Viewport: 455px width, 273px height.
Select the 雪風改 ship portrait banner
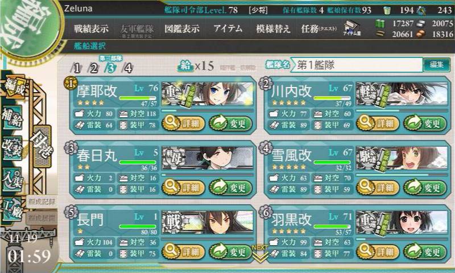tap(402, 159)
